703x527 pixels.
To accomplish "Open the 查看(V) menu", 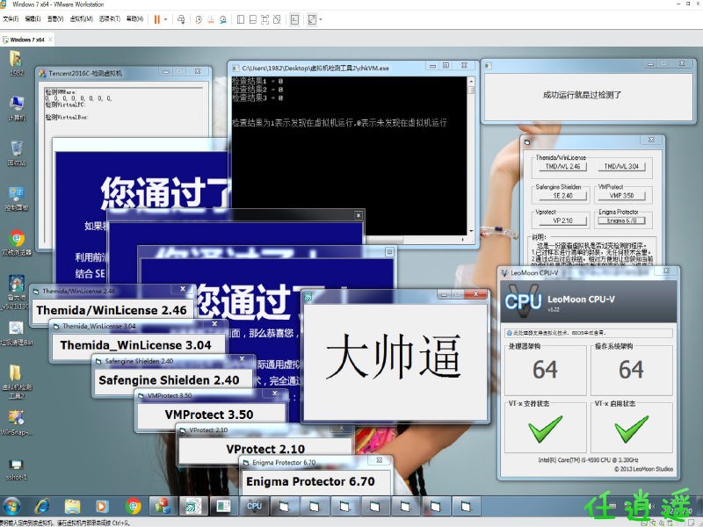I will [x=55, y=18].
